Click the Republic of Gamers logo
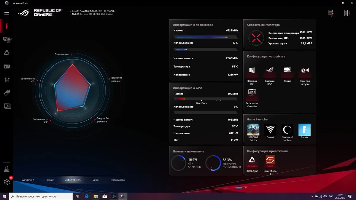The height and width of the screenshot is (200, 356). click(39, 13)
